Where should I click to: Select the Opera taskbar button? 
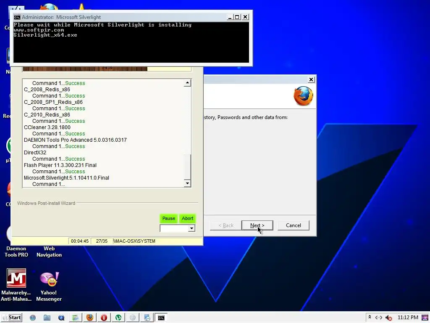(x=104, y=318)
